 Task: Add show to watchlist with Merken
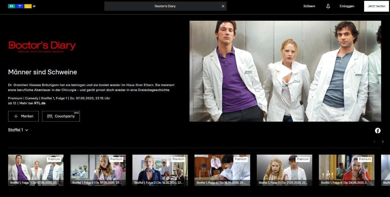point(23,116)
